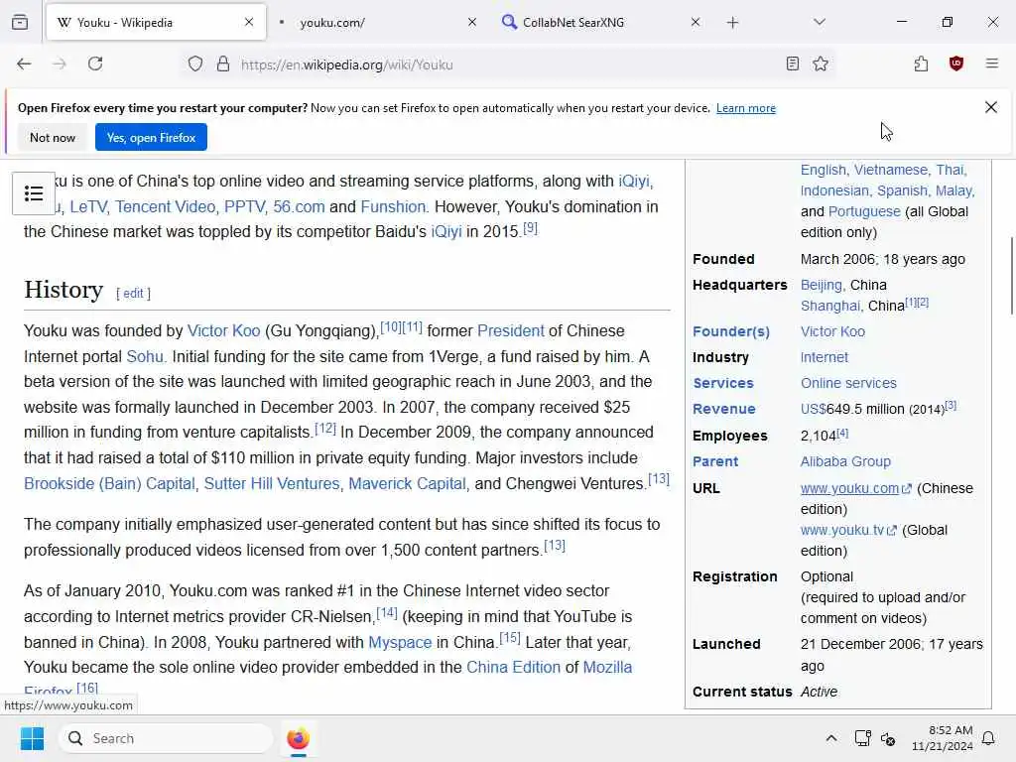Open the Windows Start menu

coord(32,738)
